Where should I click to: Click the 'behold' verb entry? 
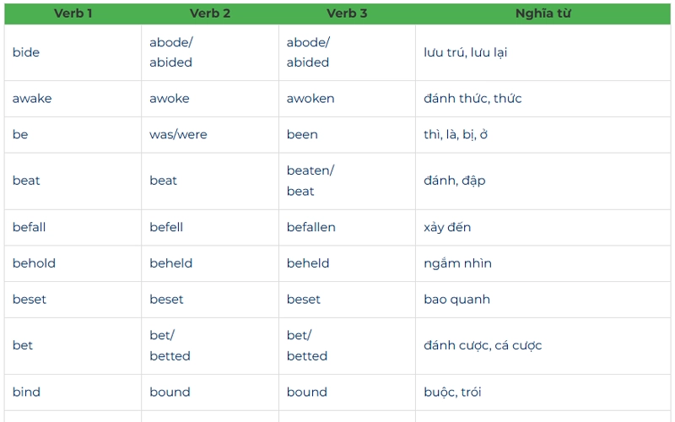(73, 263)
